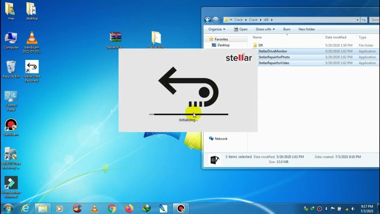Image resolution: width=380 pixels, height=214 pixels.
Task: Launch Google Chrome from taskbar
Action: click(x=112, y=209)
